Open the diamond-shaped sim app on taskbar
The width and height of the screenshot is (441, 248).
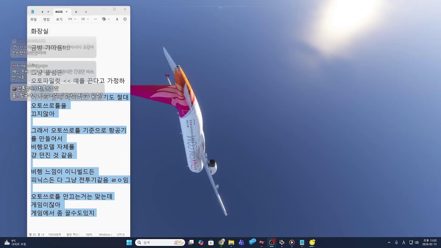pyautogui.click(x=282, y=242)
